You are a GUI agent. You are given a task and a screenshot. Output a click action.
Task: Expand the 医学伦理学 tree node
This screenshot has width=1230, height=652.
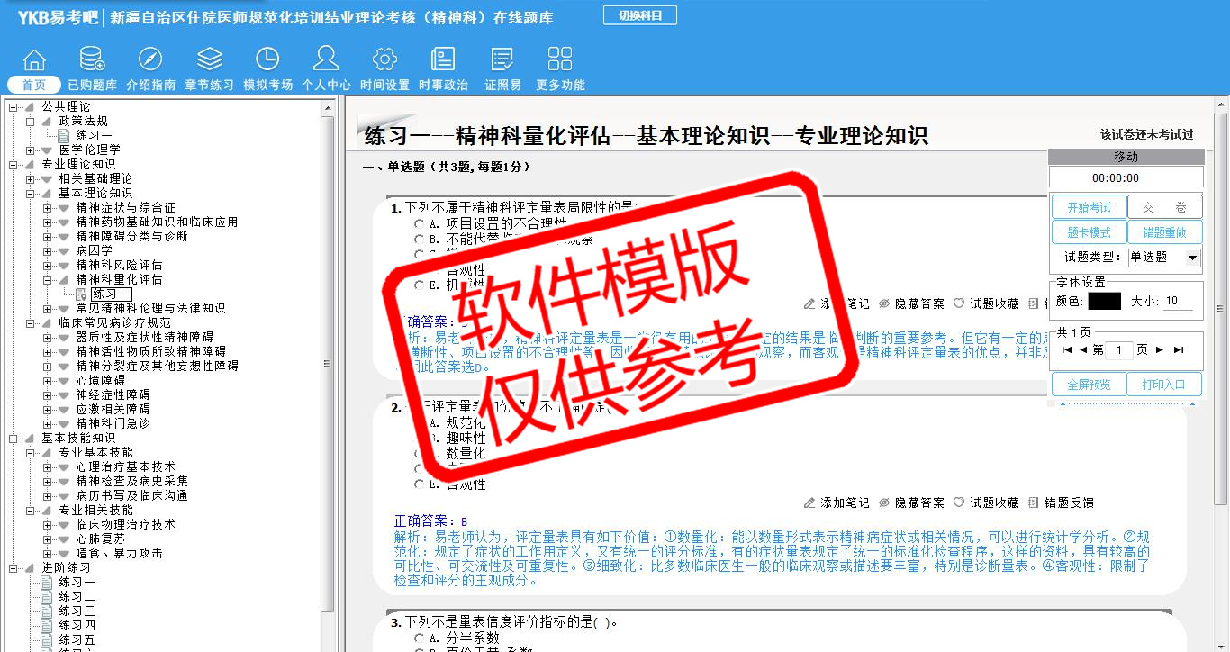[x=31, y=149]
